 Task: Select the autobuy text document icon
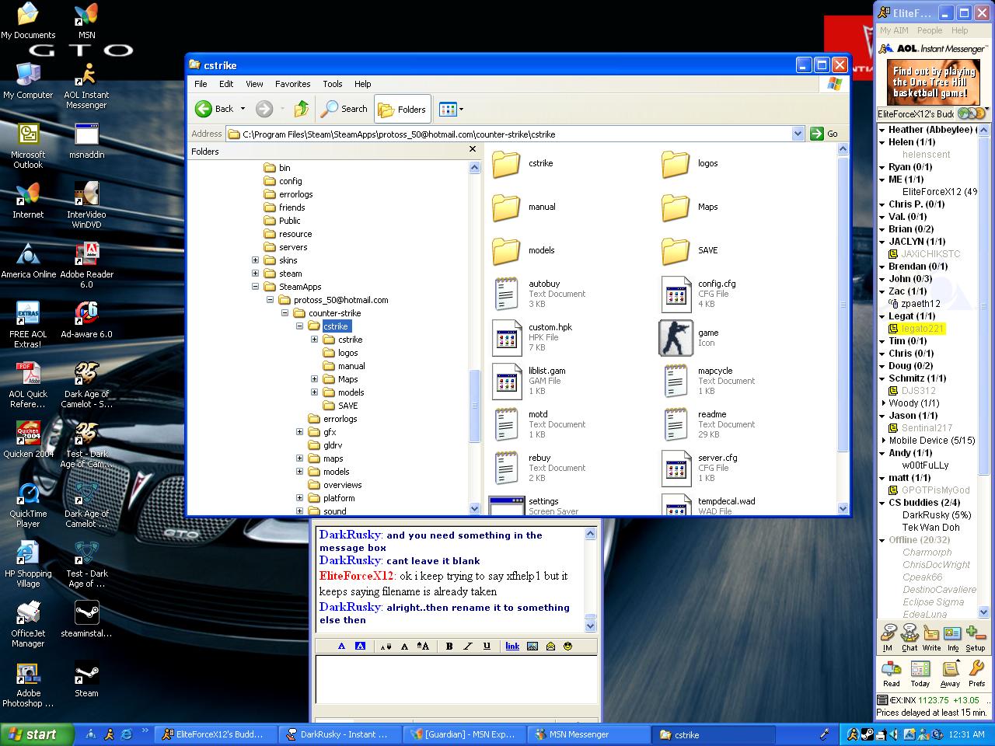[x=507, y=295]
